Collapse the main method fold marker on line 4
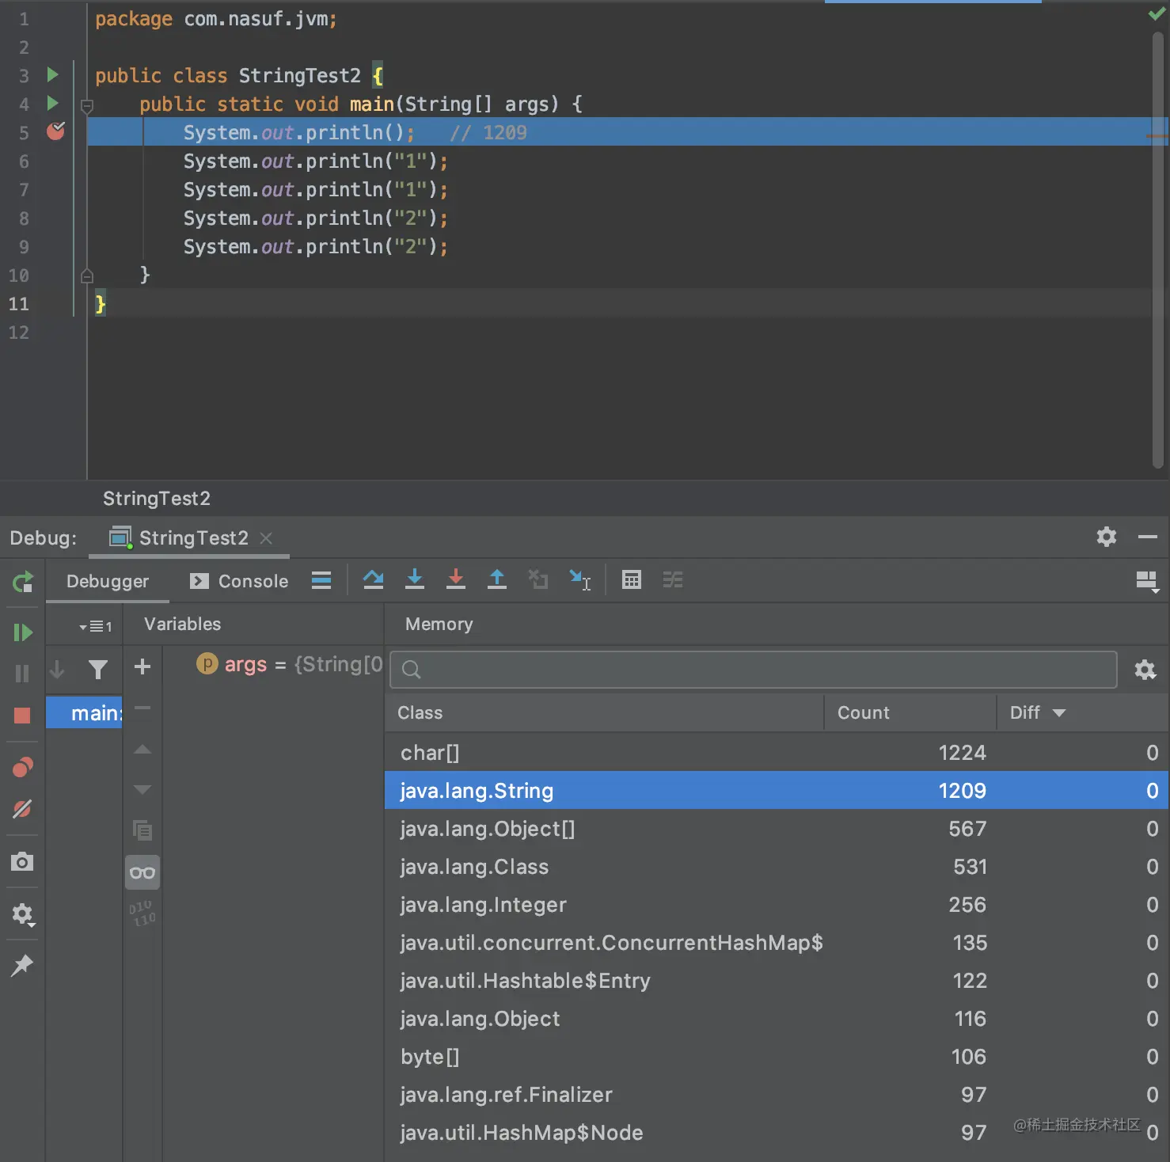 tap(87, 105)
